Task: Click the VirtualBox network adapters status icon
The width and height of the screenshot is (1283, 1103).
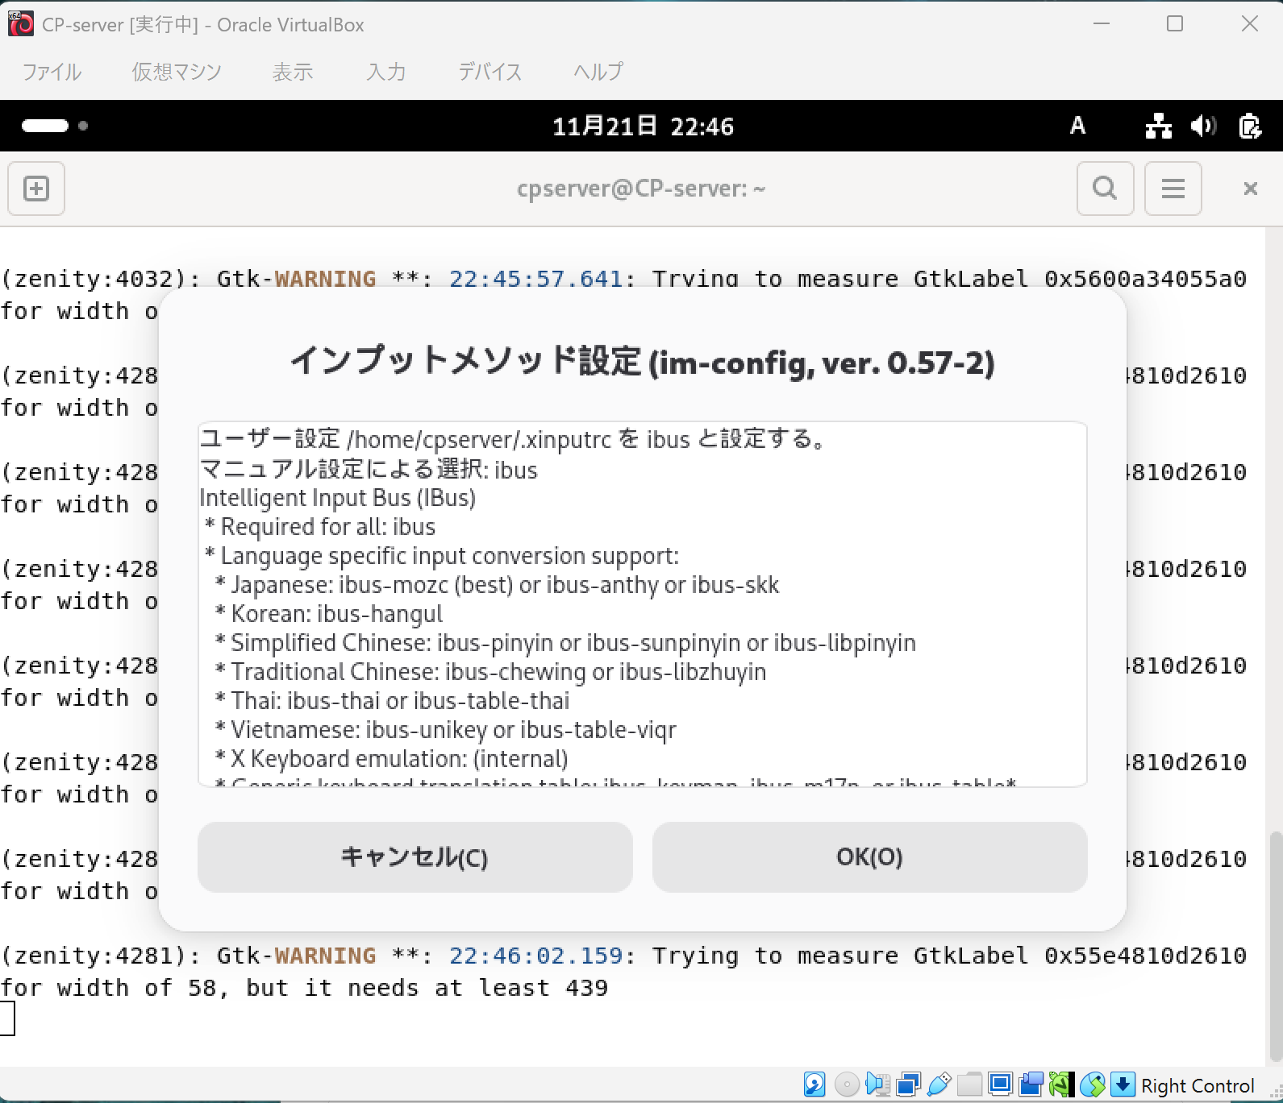Action: 909,1084
